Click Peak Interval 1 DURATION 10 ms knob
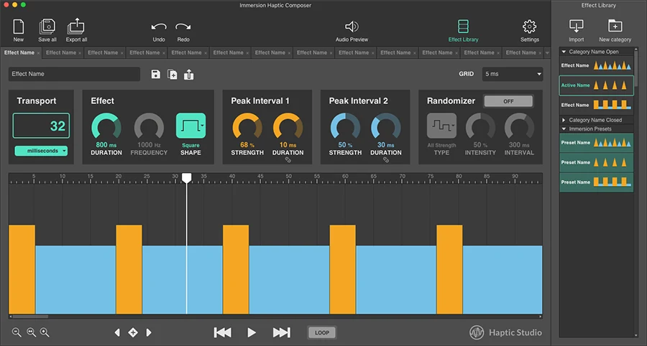 [x=288, y=127]
